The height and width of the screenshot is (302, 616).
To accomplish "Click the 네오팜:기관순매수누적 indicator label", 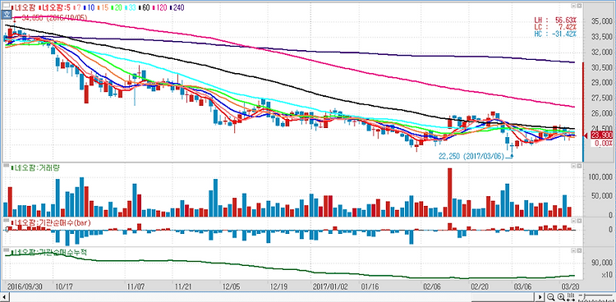I will 48,252.
